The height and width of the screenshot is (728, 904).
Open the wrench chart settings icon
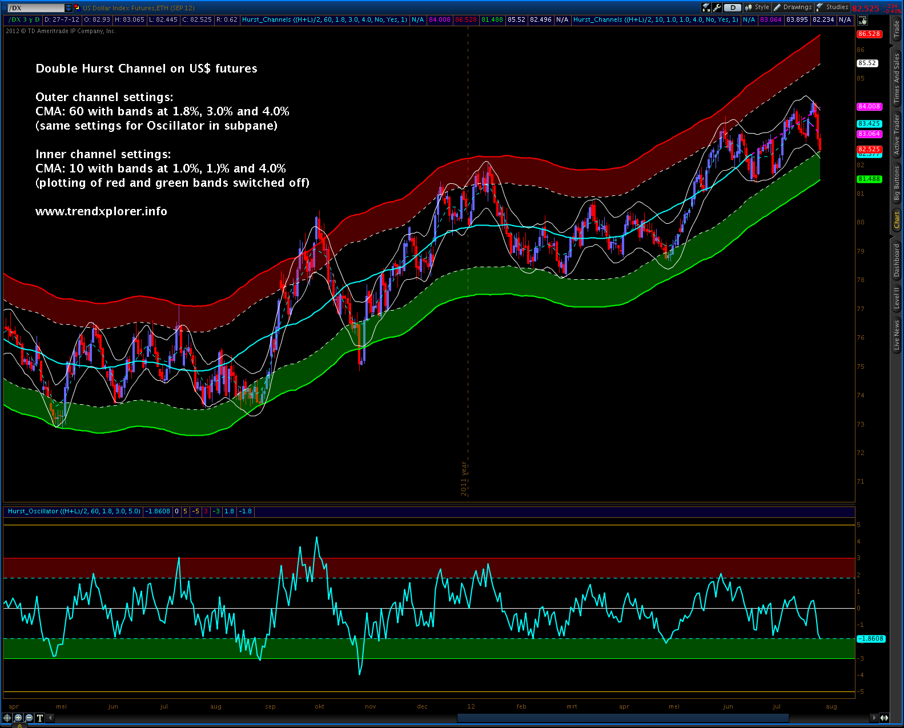[717, 7]
